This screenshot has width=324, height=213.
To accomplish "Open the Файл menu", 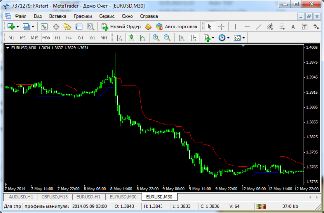I will [21, 16].
